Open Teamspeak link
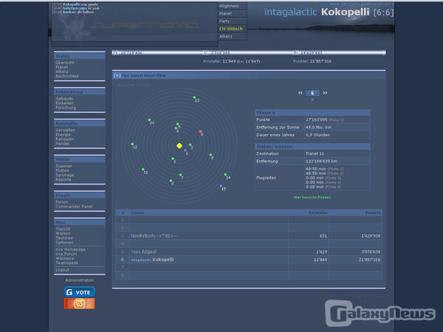This screenshot has height=332, width=443. click(66, 263)
